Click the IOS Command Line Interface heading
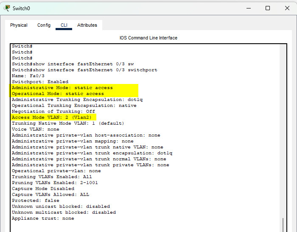This screenshot has width=297, height=232. coord(148,38)
